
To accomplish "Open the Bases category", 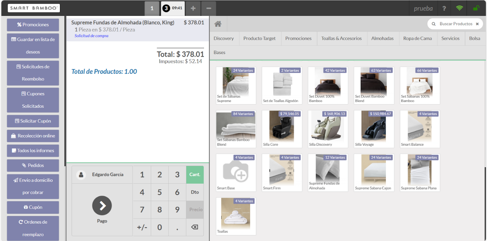I will tap(219, 53).
